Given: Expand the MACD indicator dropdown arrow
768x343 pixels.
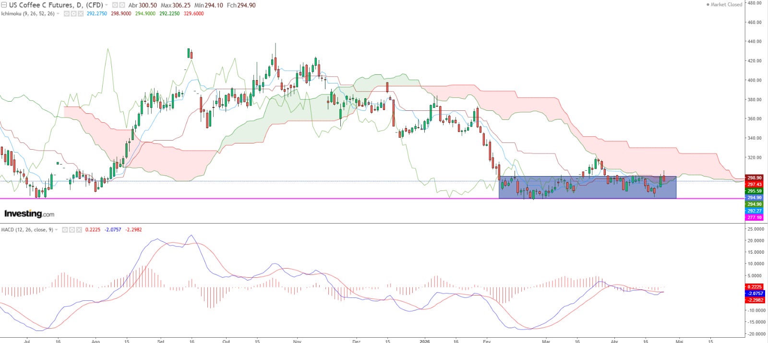Looking at the screenshot, I should click(x=57, y=230).
